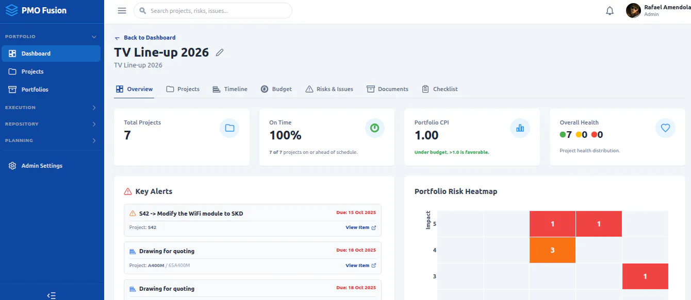Click 'Project health distribution.' caption
The height and width of the screenshot is (300, 691).
coord(590,151)
